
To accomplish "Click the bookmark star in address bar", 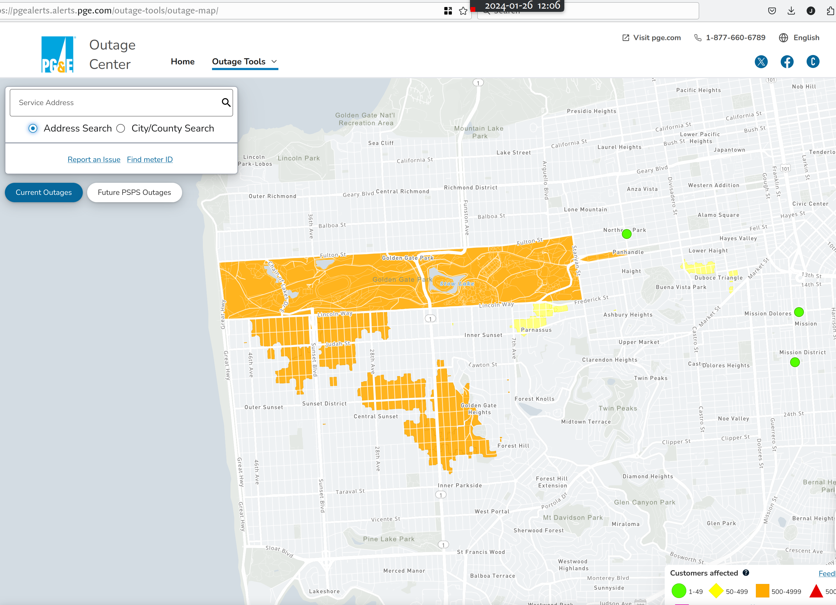I will (463, 11).
